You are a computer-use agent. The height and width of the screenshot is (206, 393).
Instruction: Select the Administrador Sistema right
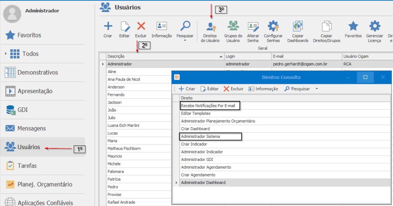(285, 136)
